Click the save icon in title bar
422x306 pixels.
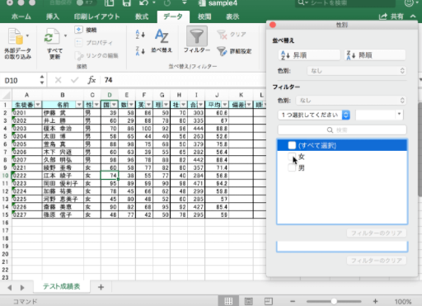tap(127, 3)
